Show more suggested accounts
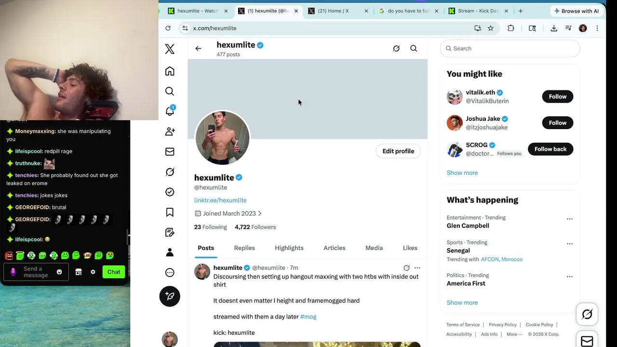The height and width of the screenshot is (347, 617). tap(462, 173)
